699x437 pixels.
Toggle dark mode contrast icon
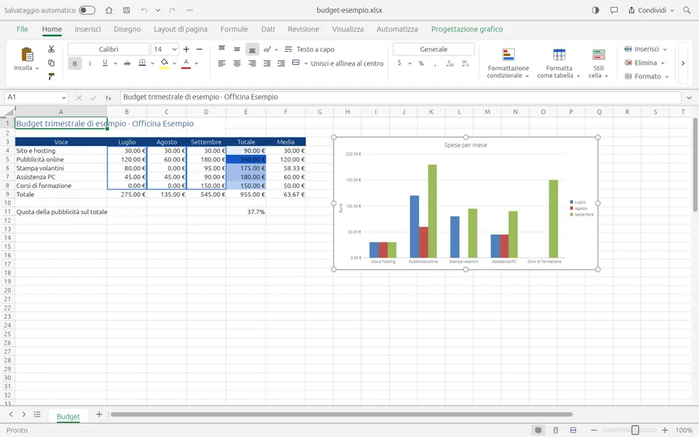pyautogui.click(x=596, y=10)
